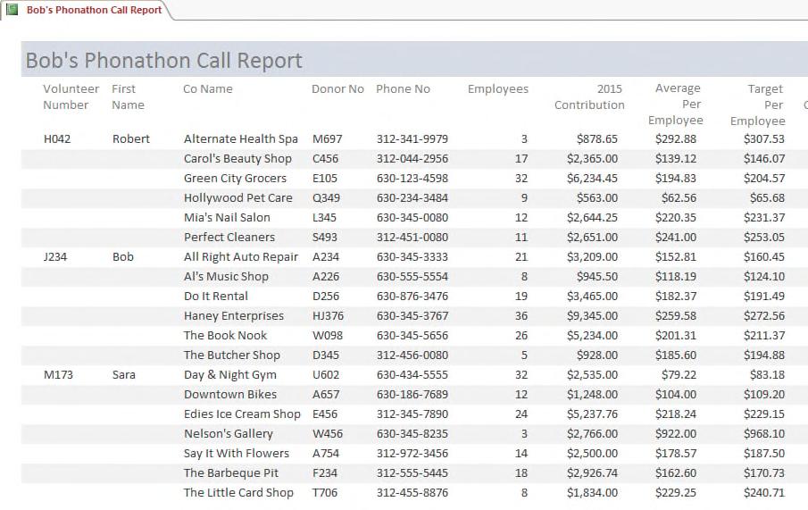
Task: Click the Bob's Phonathon Call Report title heading
Action: click(164, 61)
